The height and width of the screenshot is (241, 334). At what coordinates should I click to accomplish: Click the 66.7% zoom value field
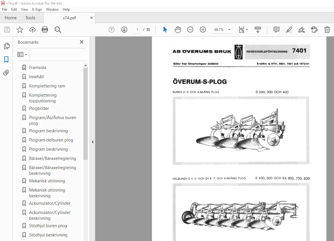click(219, 30)
